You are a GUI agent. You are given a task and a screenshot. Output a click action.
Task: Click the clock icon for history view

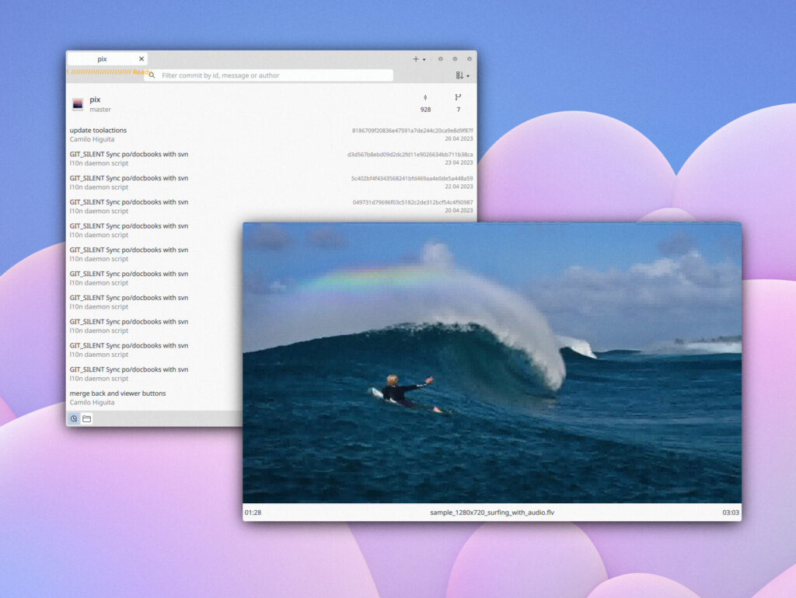pos(74,418)
